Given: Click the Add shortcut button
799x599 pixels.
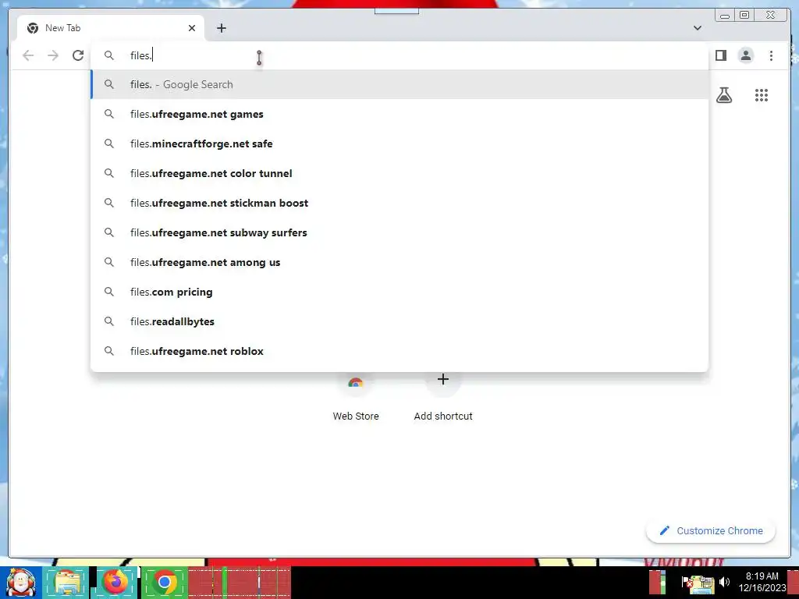Looking at the screenshot, I should point(443,399).
